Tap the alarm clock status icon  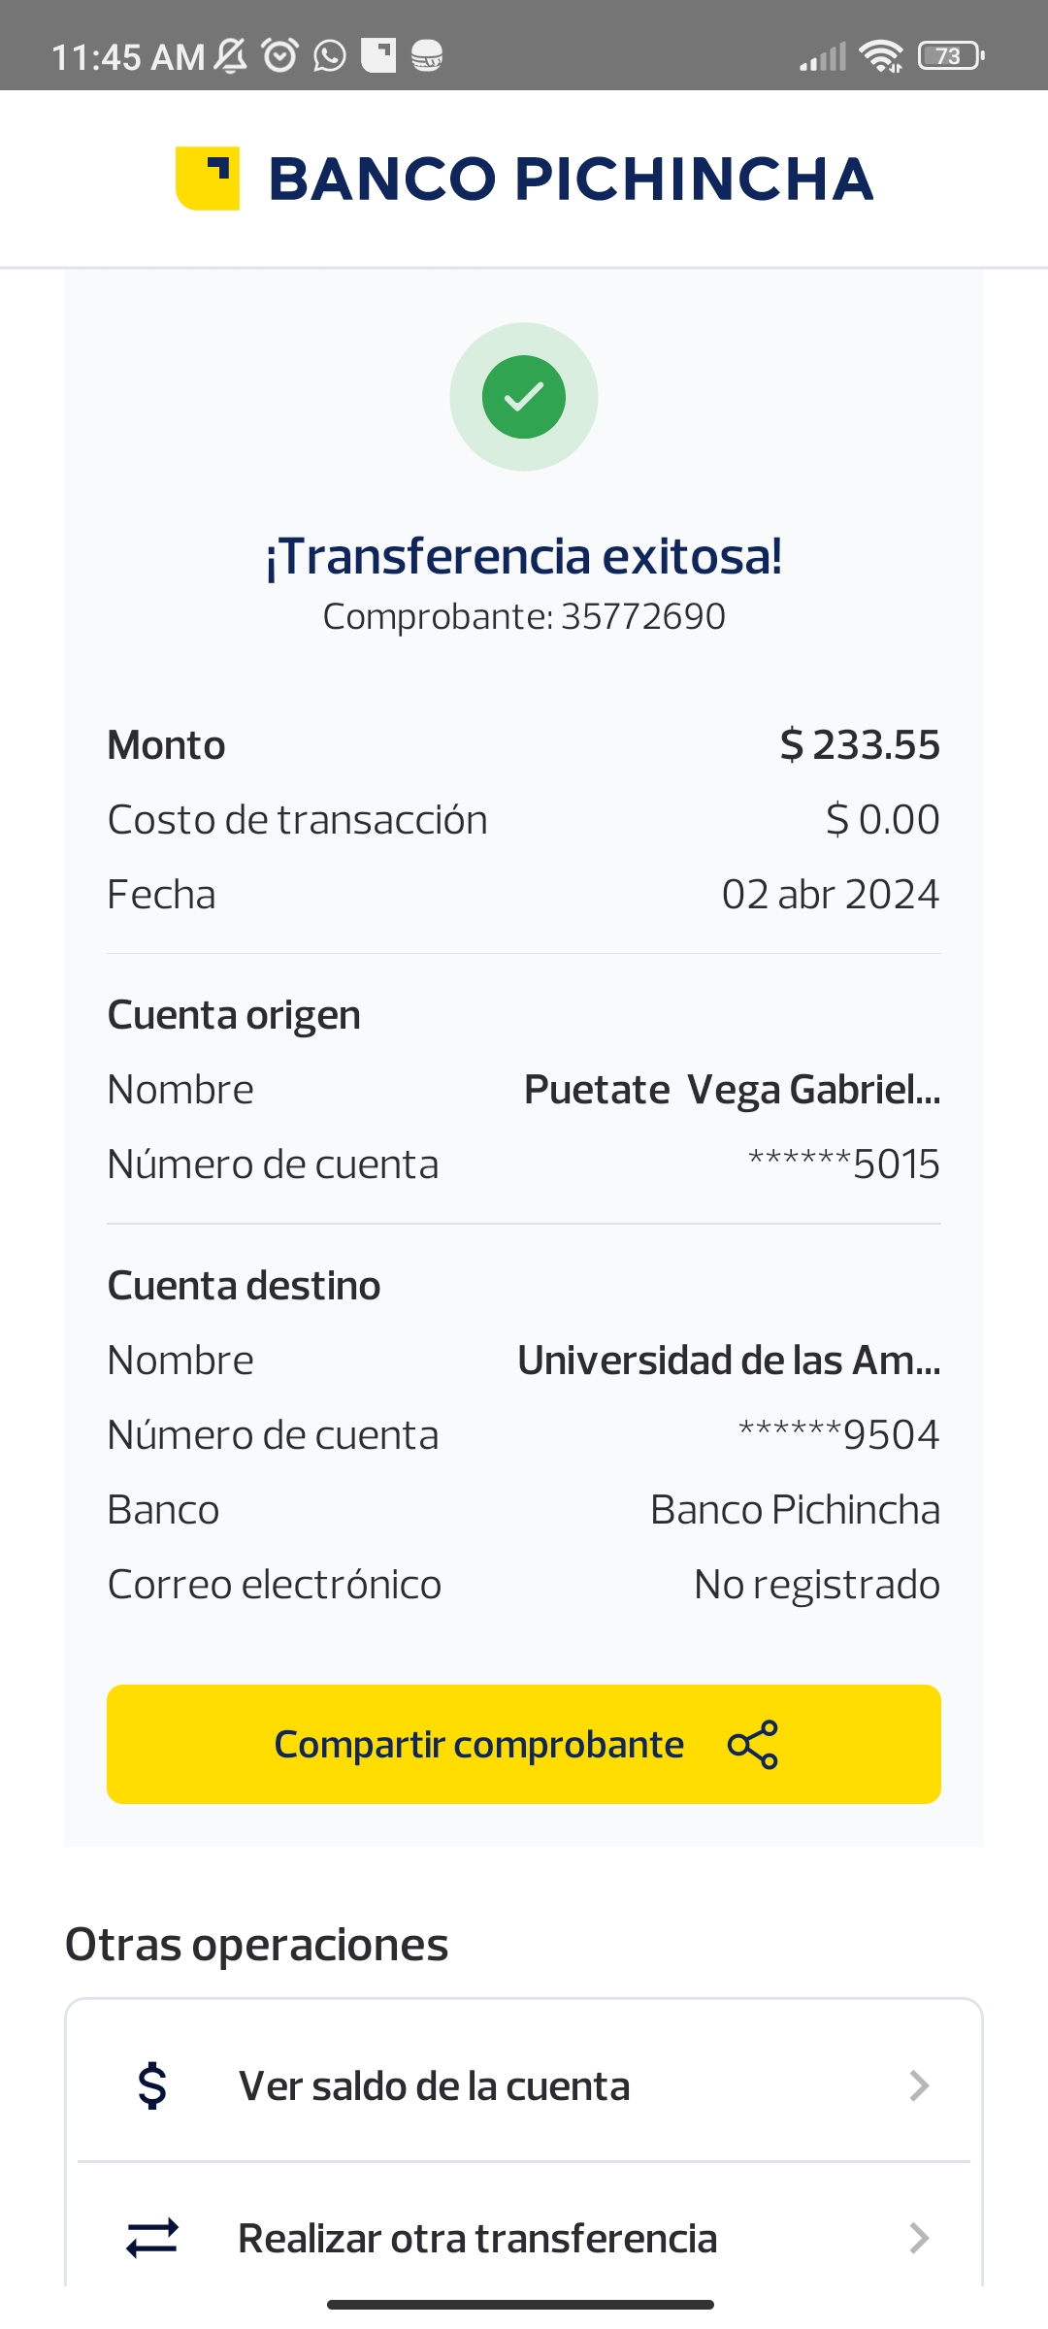tap(280, 56)
